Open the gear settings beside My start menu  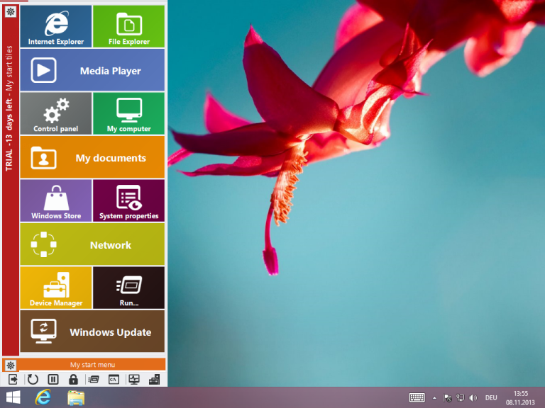tap(11, 365)
